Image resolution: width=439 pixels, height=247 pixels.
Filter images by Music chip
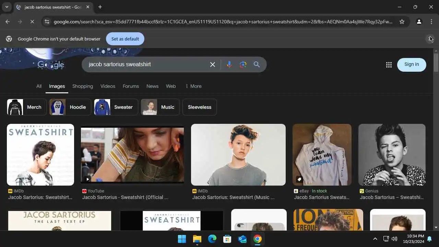(160, 107)
